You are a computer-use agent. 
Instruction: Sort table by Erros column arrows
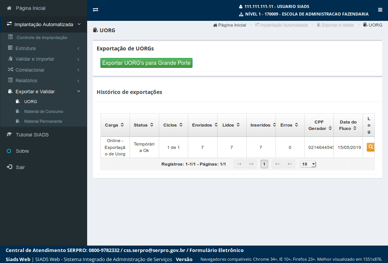[x=296, y=125]
